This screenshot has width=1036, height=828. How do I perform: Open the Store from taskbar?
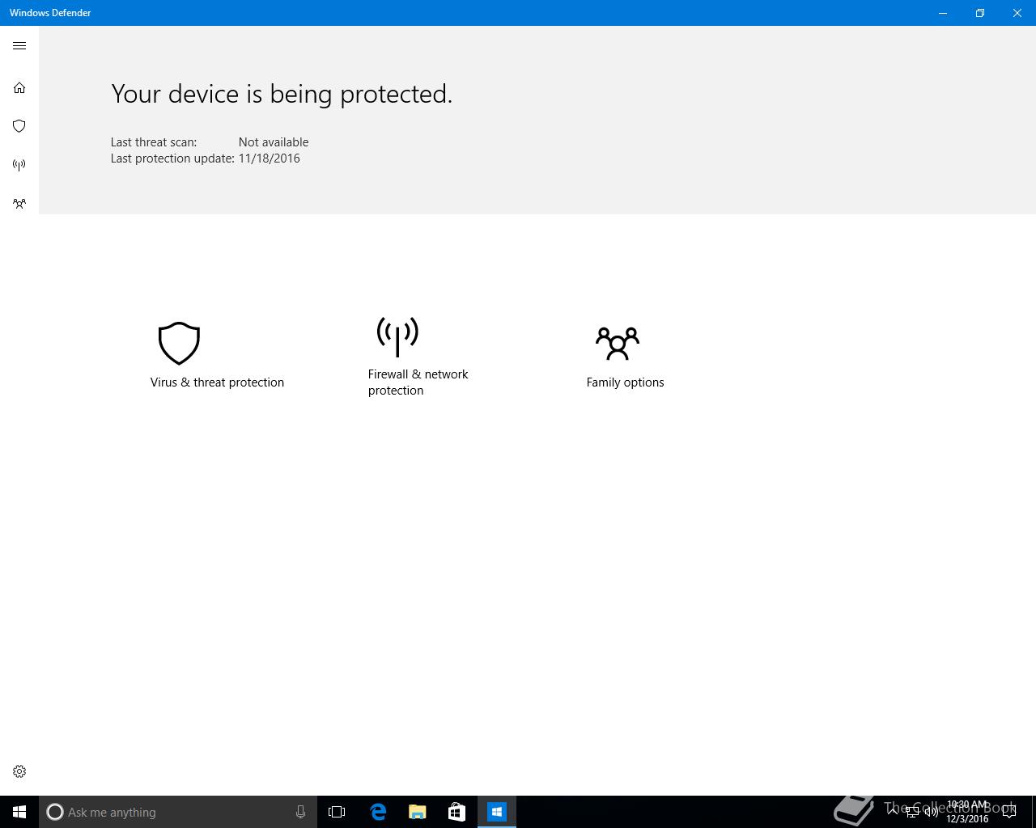coord(456,812)
